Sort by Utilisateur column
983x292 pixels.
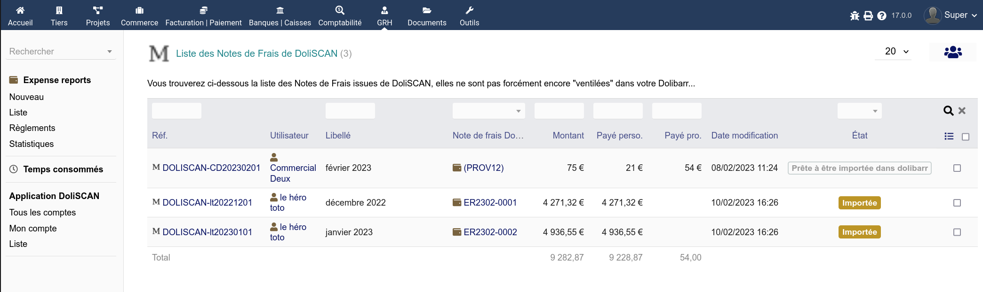289,135
